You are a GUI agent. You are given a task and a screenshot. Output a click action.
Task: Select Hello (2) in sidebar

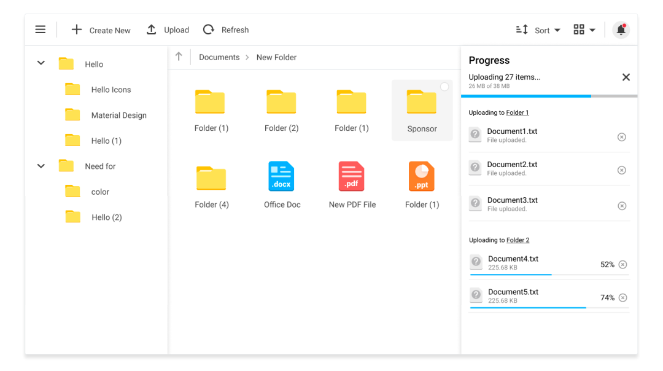pyautogui.click(x=107, y=217)
